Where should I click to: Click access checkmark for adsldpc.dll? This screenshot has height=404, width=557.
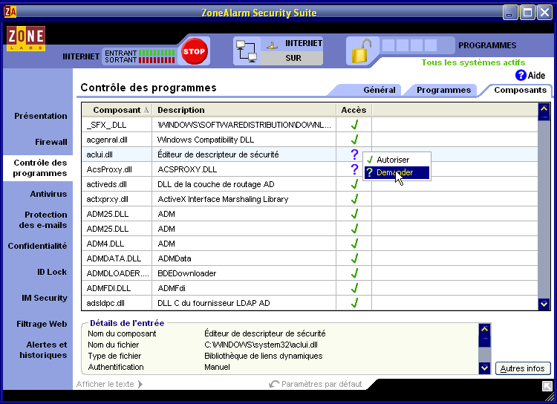(x=354, y=303)
